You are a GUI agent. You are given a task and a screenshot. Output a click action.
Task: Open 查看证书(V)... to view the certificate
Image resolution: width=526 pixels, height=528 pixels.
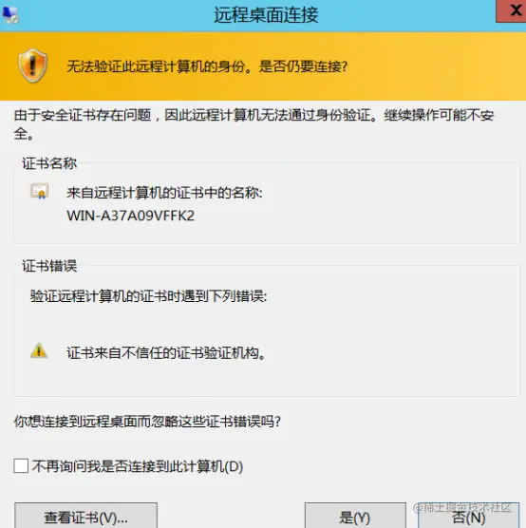click(x=85, y=516)
